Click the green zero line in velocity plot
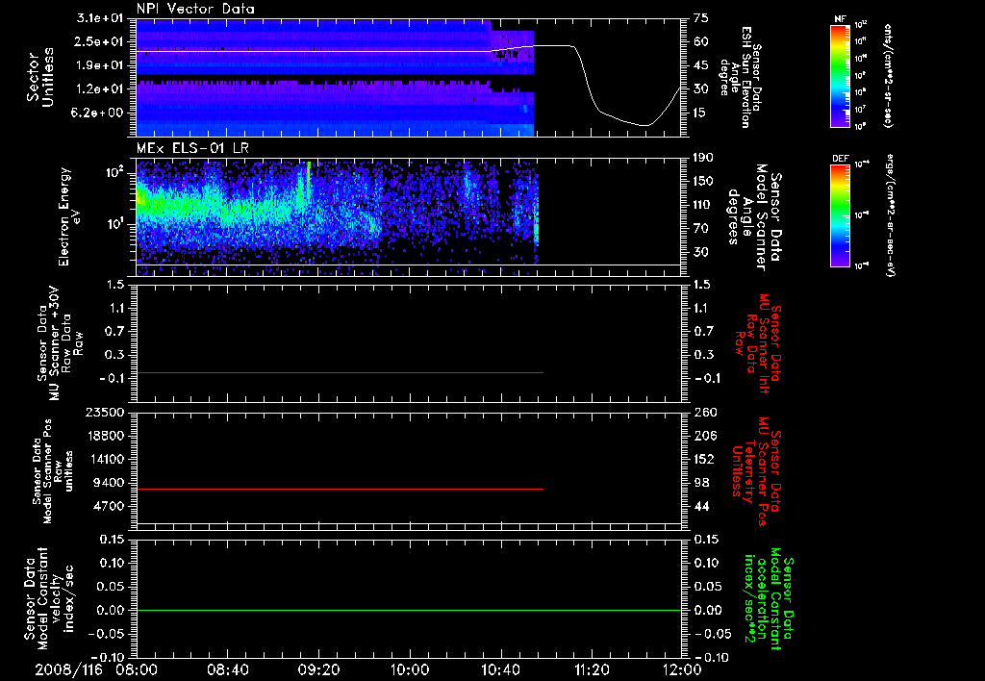Screen dimensions: 985x681 pyautogui.click(x=409, y=610)
